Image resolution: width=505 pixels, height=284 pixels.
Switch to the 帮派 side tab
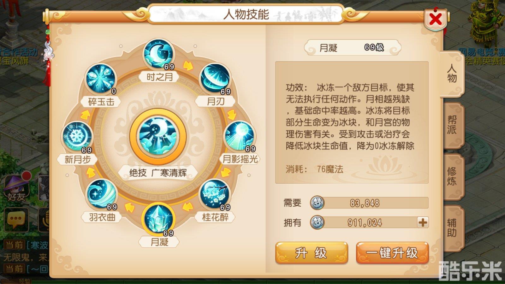coord(453,125)
